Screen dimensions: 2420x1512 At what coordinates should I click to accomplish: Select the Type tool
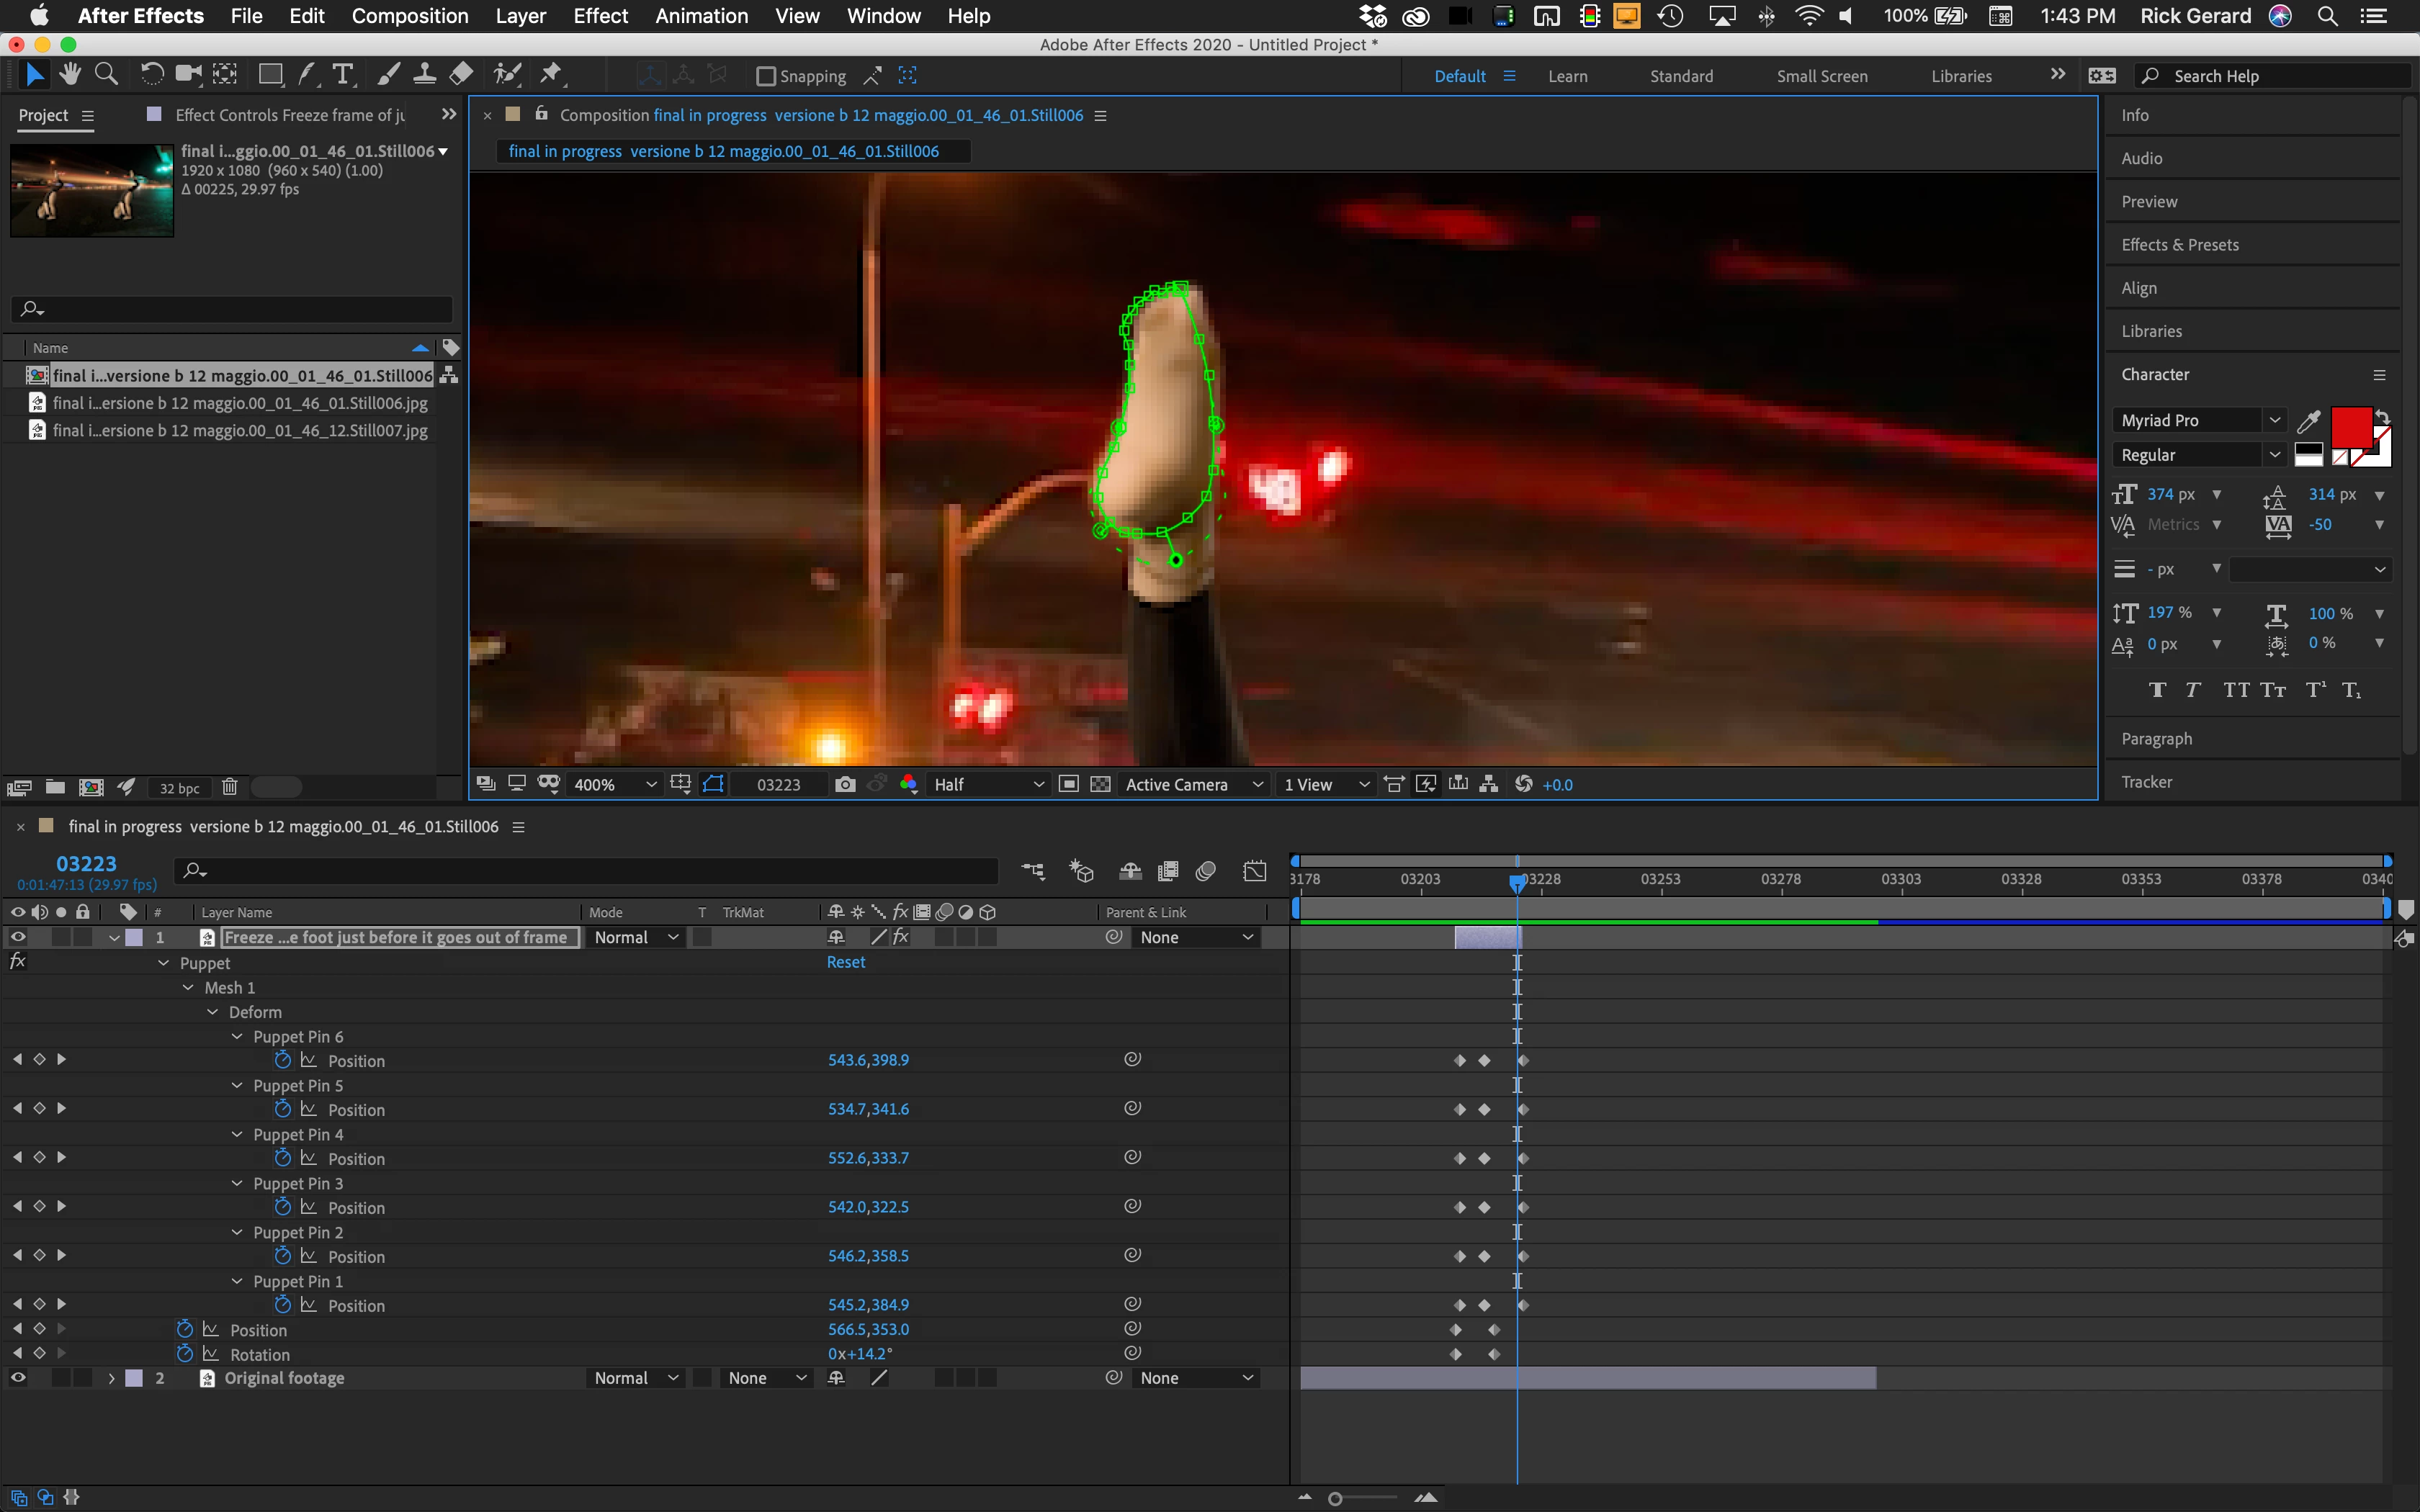(343, 74)
